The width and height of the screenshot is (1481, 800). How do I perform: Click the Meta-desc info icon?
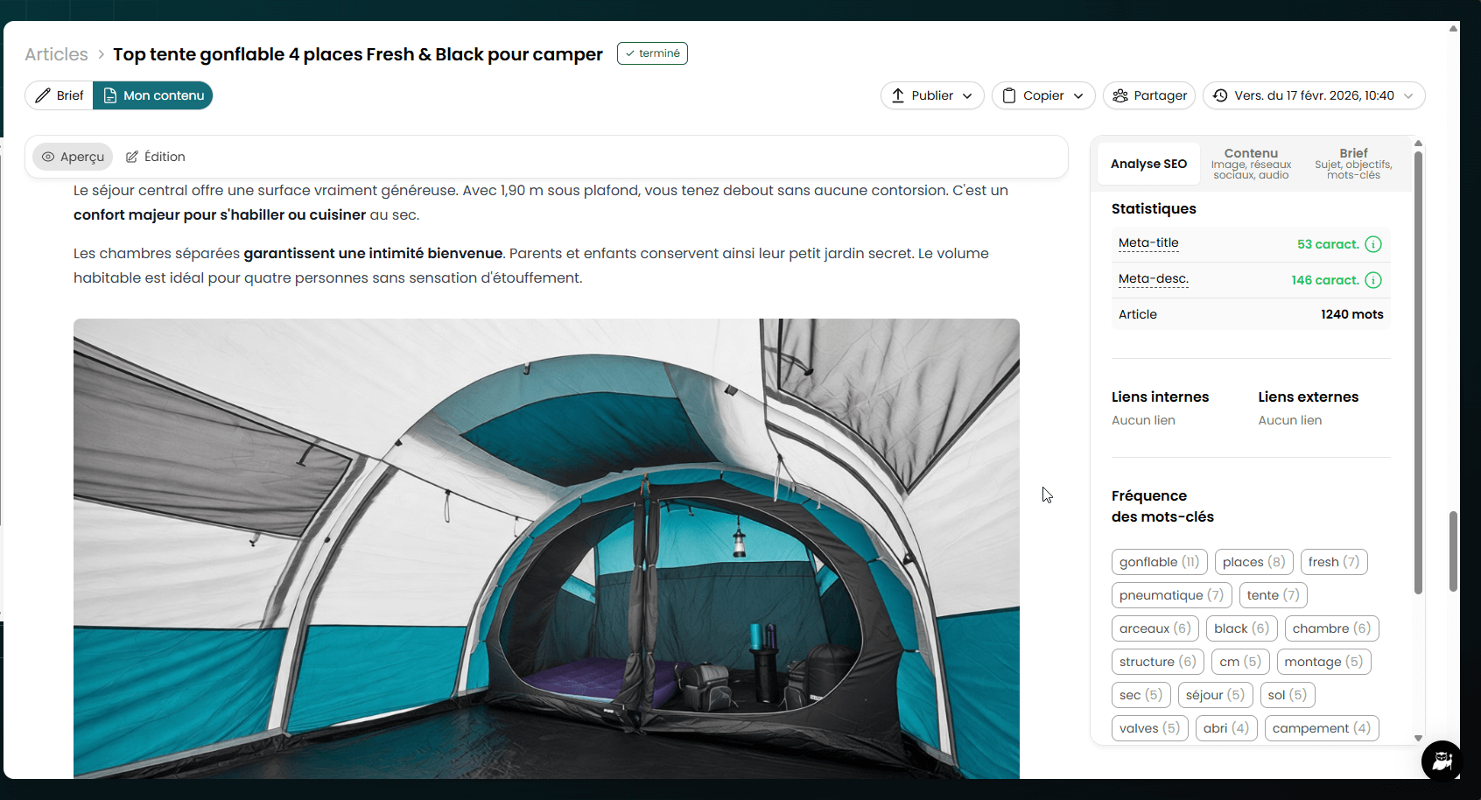[x=1373, y=280]
